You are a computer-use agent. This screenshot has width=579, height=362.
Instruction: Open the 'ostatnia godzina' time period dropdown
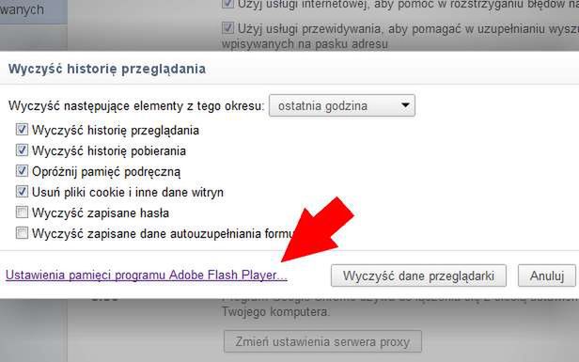tap(342, 105)
